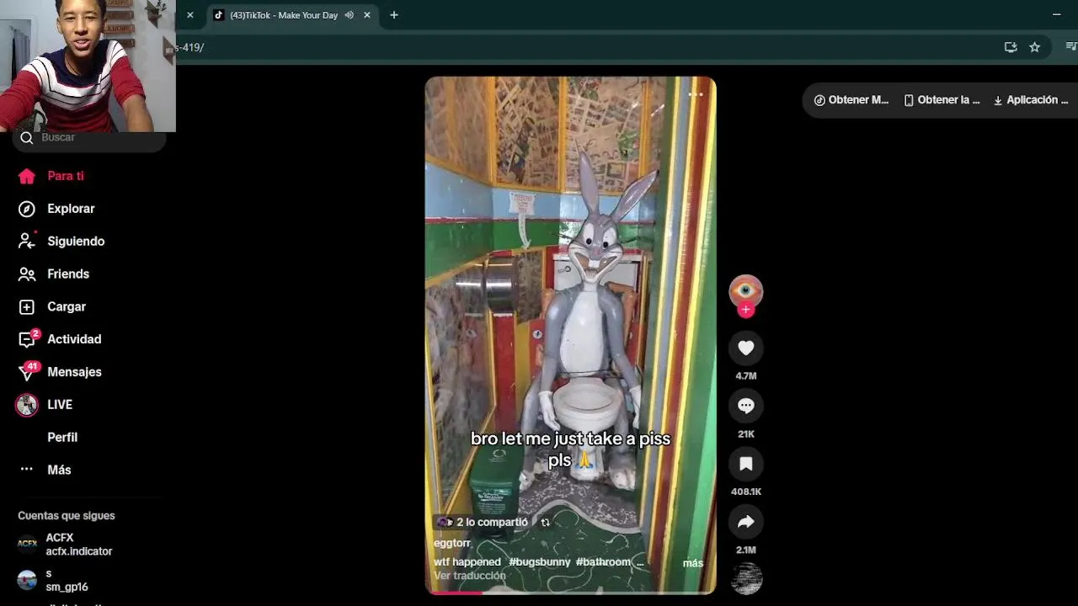Open the ACFX followed account
The image size is (1078, 606).
point(65,545)
